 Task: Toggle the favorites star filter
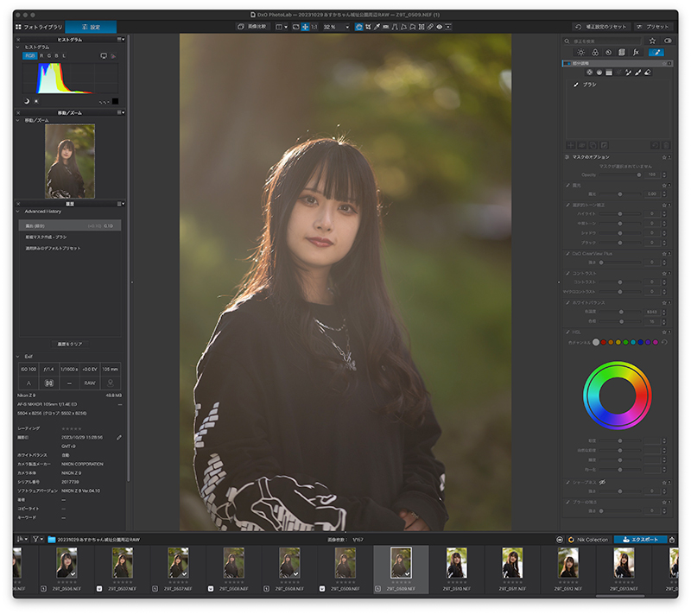tap(652, 41)
